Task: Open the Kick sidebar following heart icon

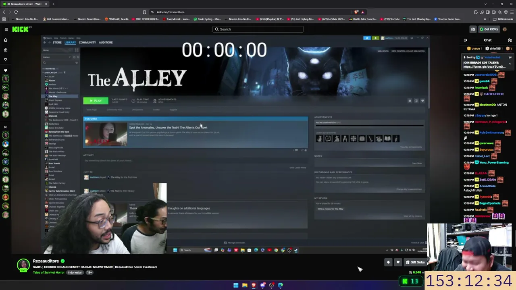Action: [x=6, y=59]
